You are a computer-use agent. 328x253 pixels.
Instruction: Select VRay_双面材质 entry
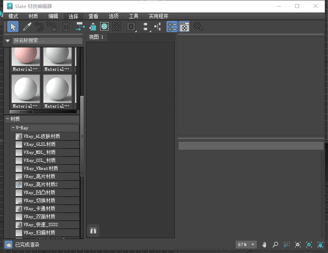click(x=47, y=216)
